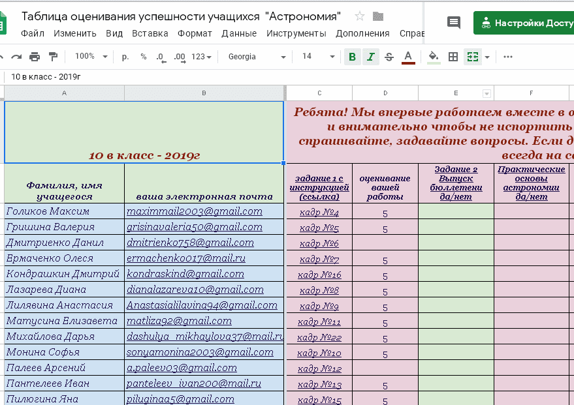The image size is (574, 405).
Task: Format as currency with р. button
Action: (x=125, y=57)
